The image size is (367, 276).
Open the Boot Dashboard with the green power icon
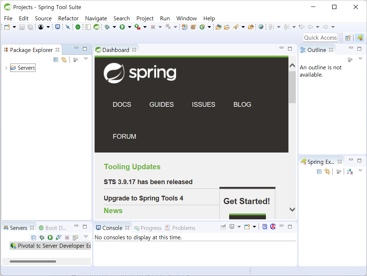pyautogui.click(x=78, y=27)
